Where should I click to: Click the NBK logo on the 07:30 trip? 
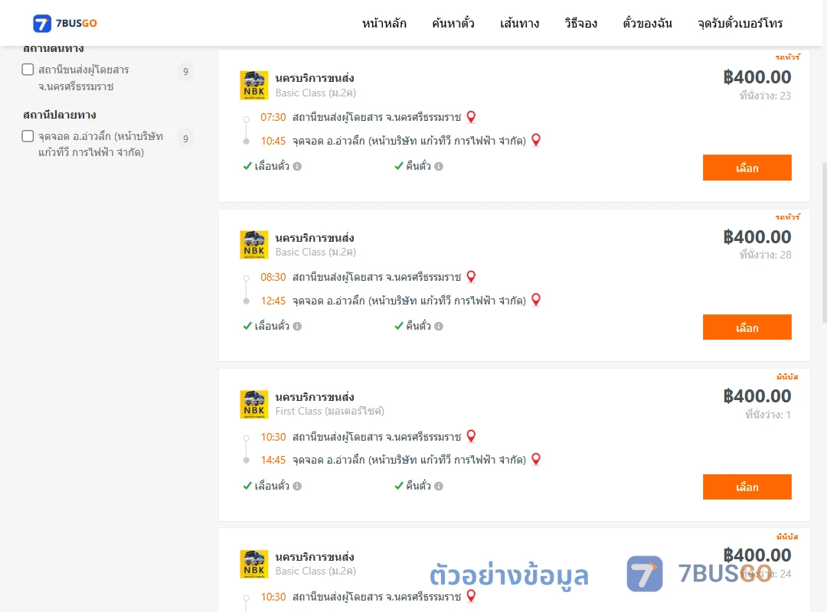254,86
